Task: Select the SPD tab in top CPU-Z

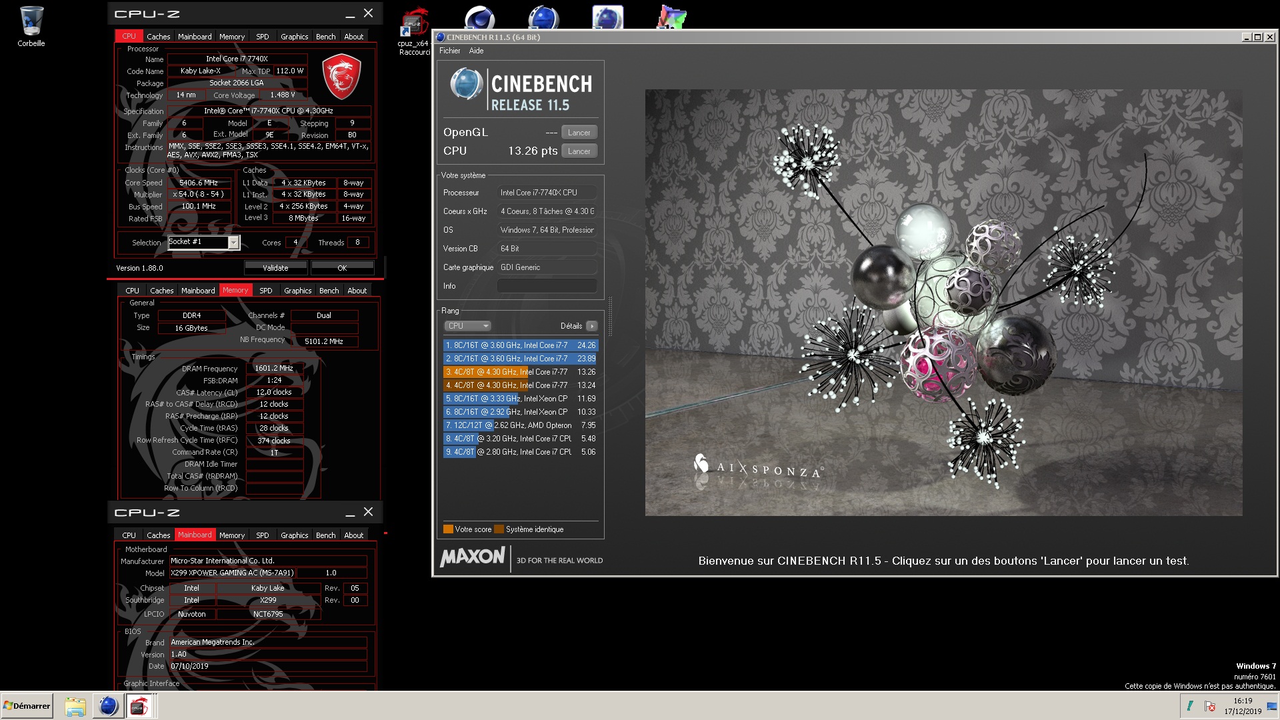Action: click(x=263, y=37)
